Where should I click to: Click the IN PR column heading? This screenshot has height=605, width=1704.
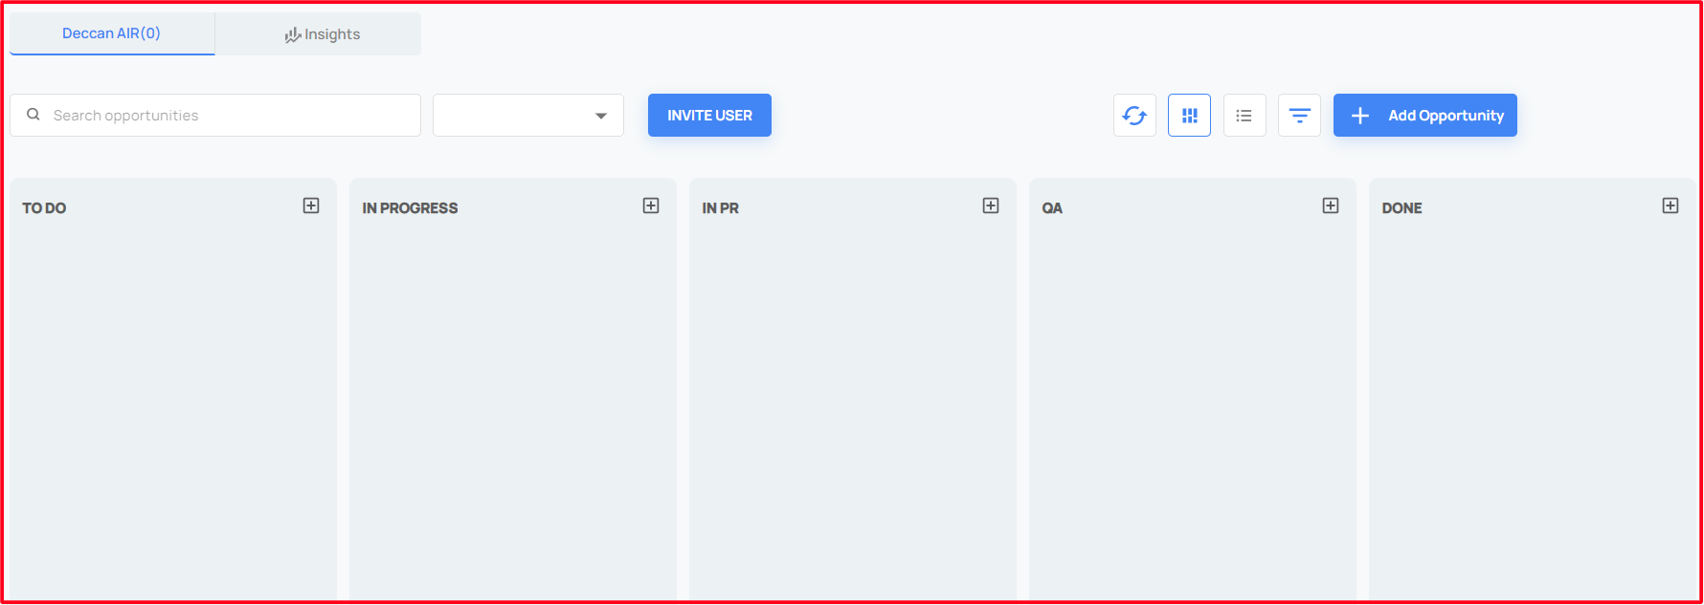[720, 208]
